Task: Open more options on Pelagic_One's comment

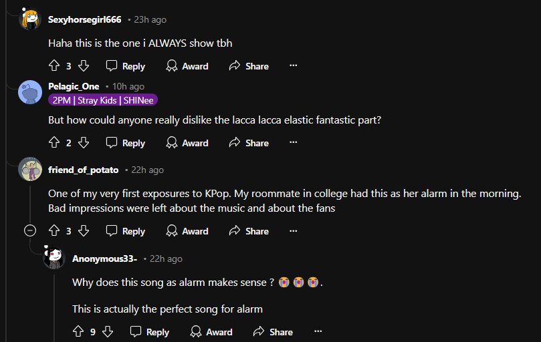Action: click(x=293, y=143)
